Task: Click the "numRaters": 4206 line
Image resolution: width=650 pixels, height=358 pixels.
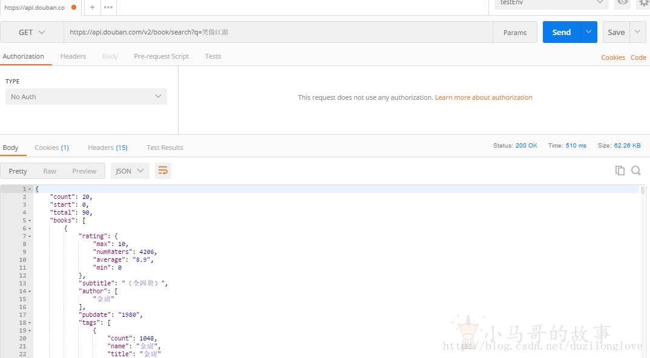Action: tap(125, 252)
